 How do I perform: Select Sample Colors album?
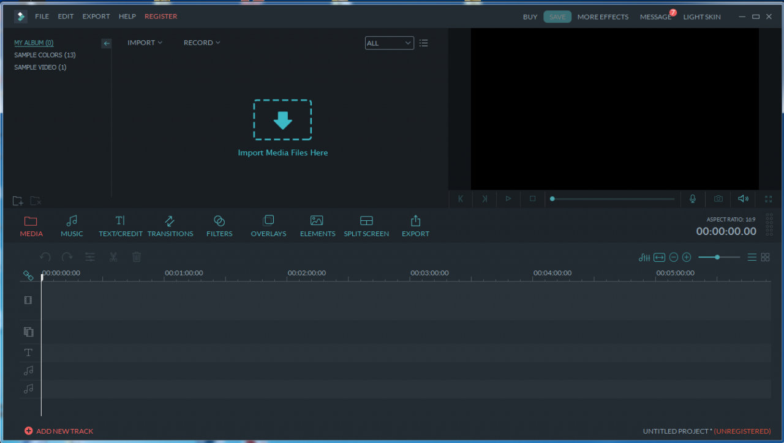(x=45, y=55)
